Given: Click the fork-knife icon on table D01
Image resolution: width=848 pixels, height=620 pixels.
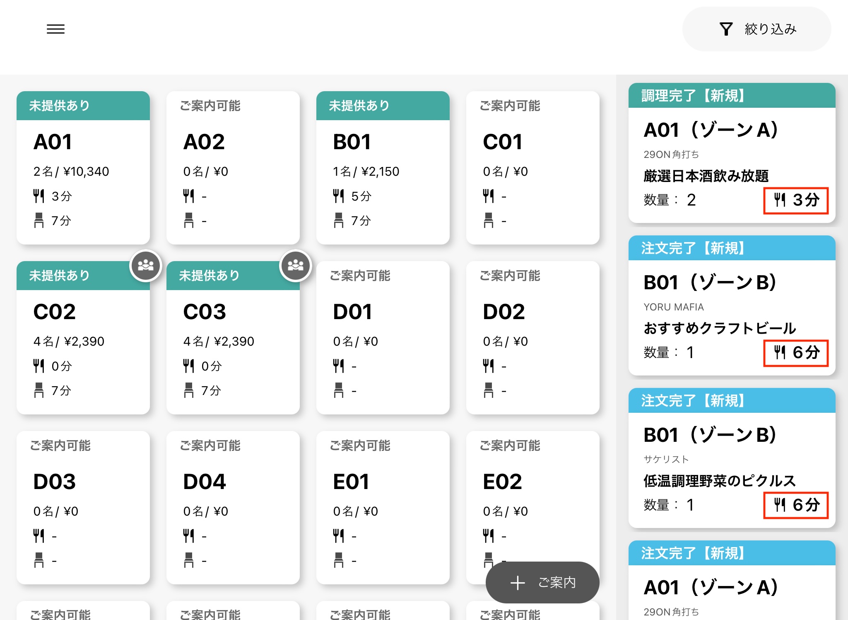Looking at the screenshot, I should [338, 366].
